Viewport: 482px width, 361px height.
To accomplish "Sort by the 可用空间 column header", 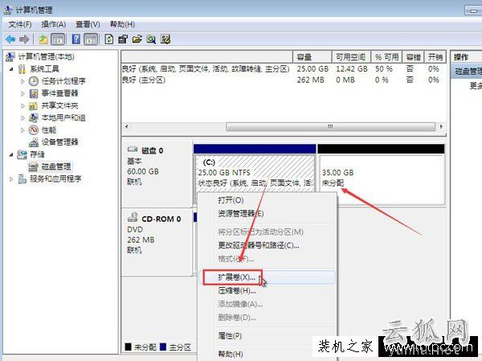I will pyautogui.click(x=351, y=57).
